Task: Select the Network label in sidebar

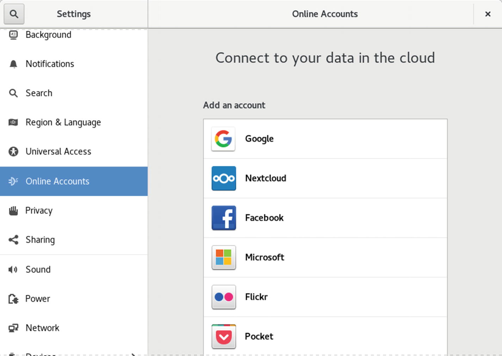Action: coord(42,328)
